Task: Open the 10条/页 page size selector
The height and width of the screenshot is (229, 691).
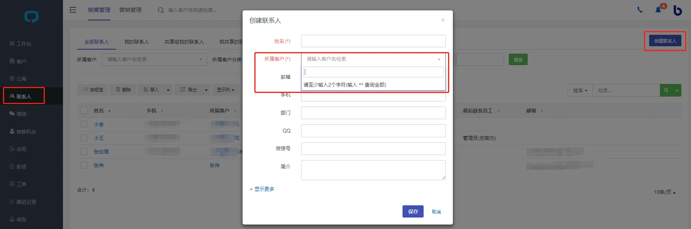Action: click(664, 192)
